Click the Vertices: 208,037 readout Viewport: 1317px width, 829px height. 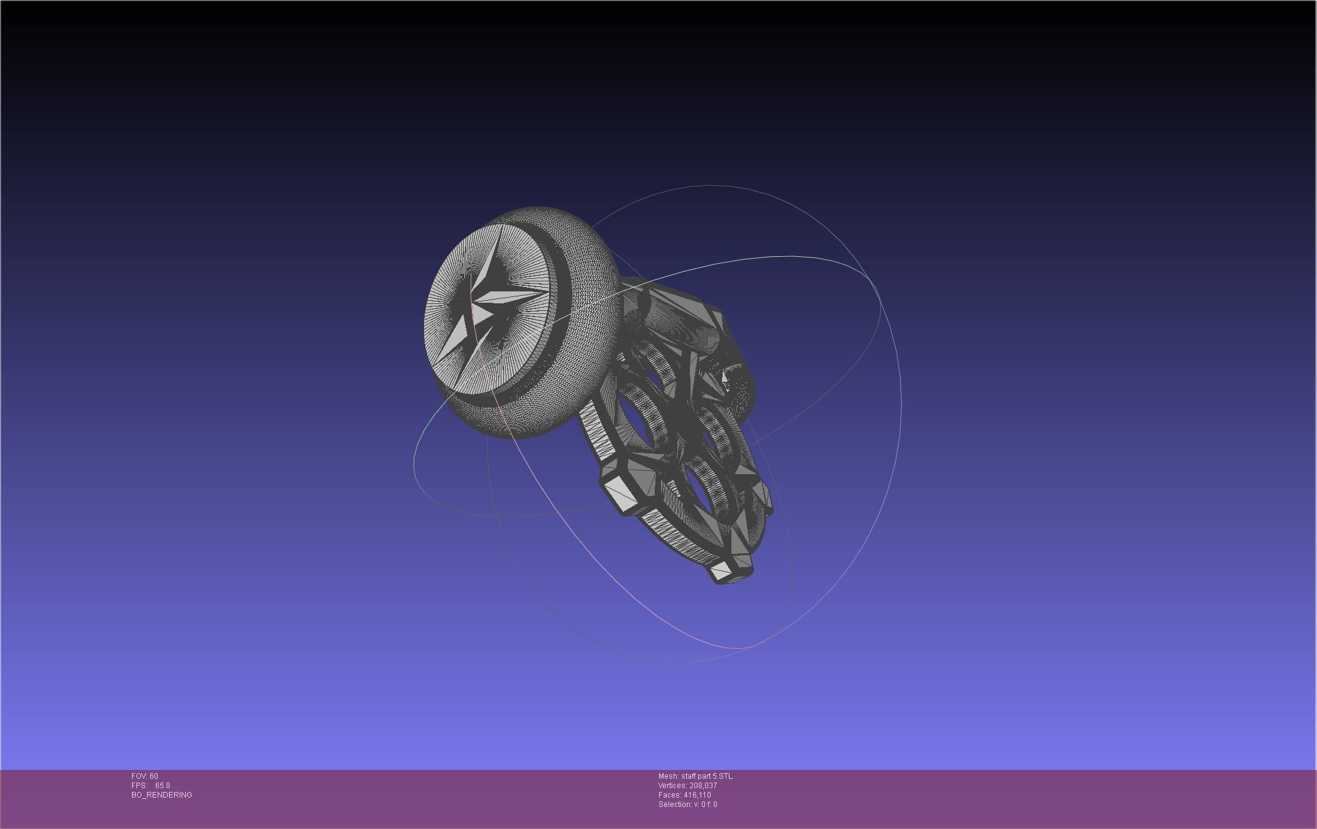(687, 786)
